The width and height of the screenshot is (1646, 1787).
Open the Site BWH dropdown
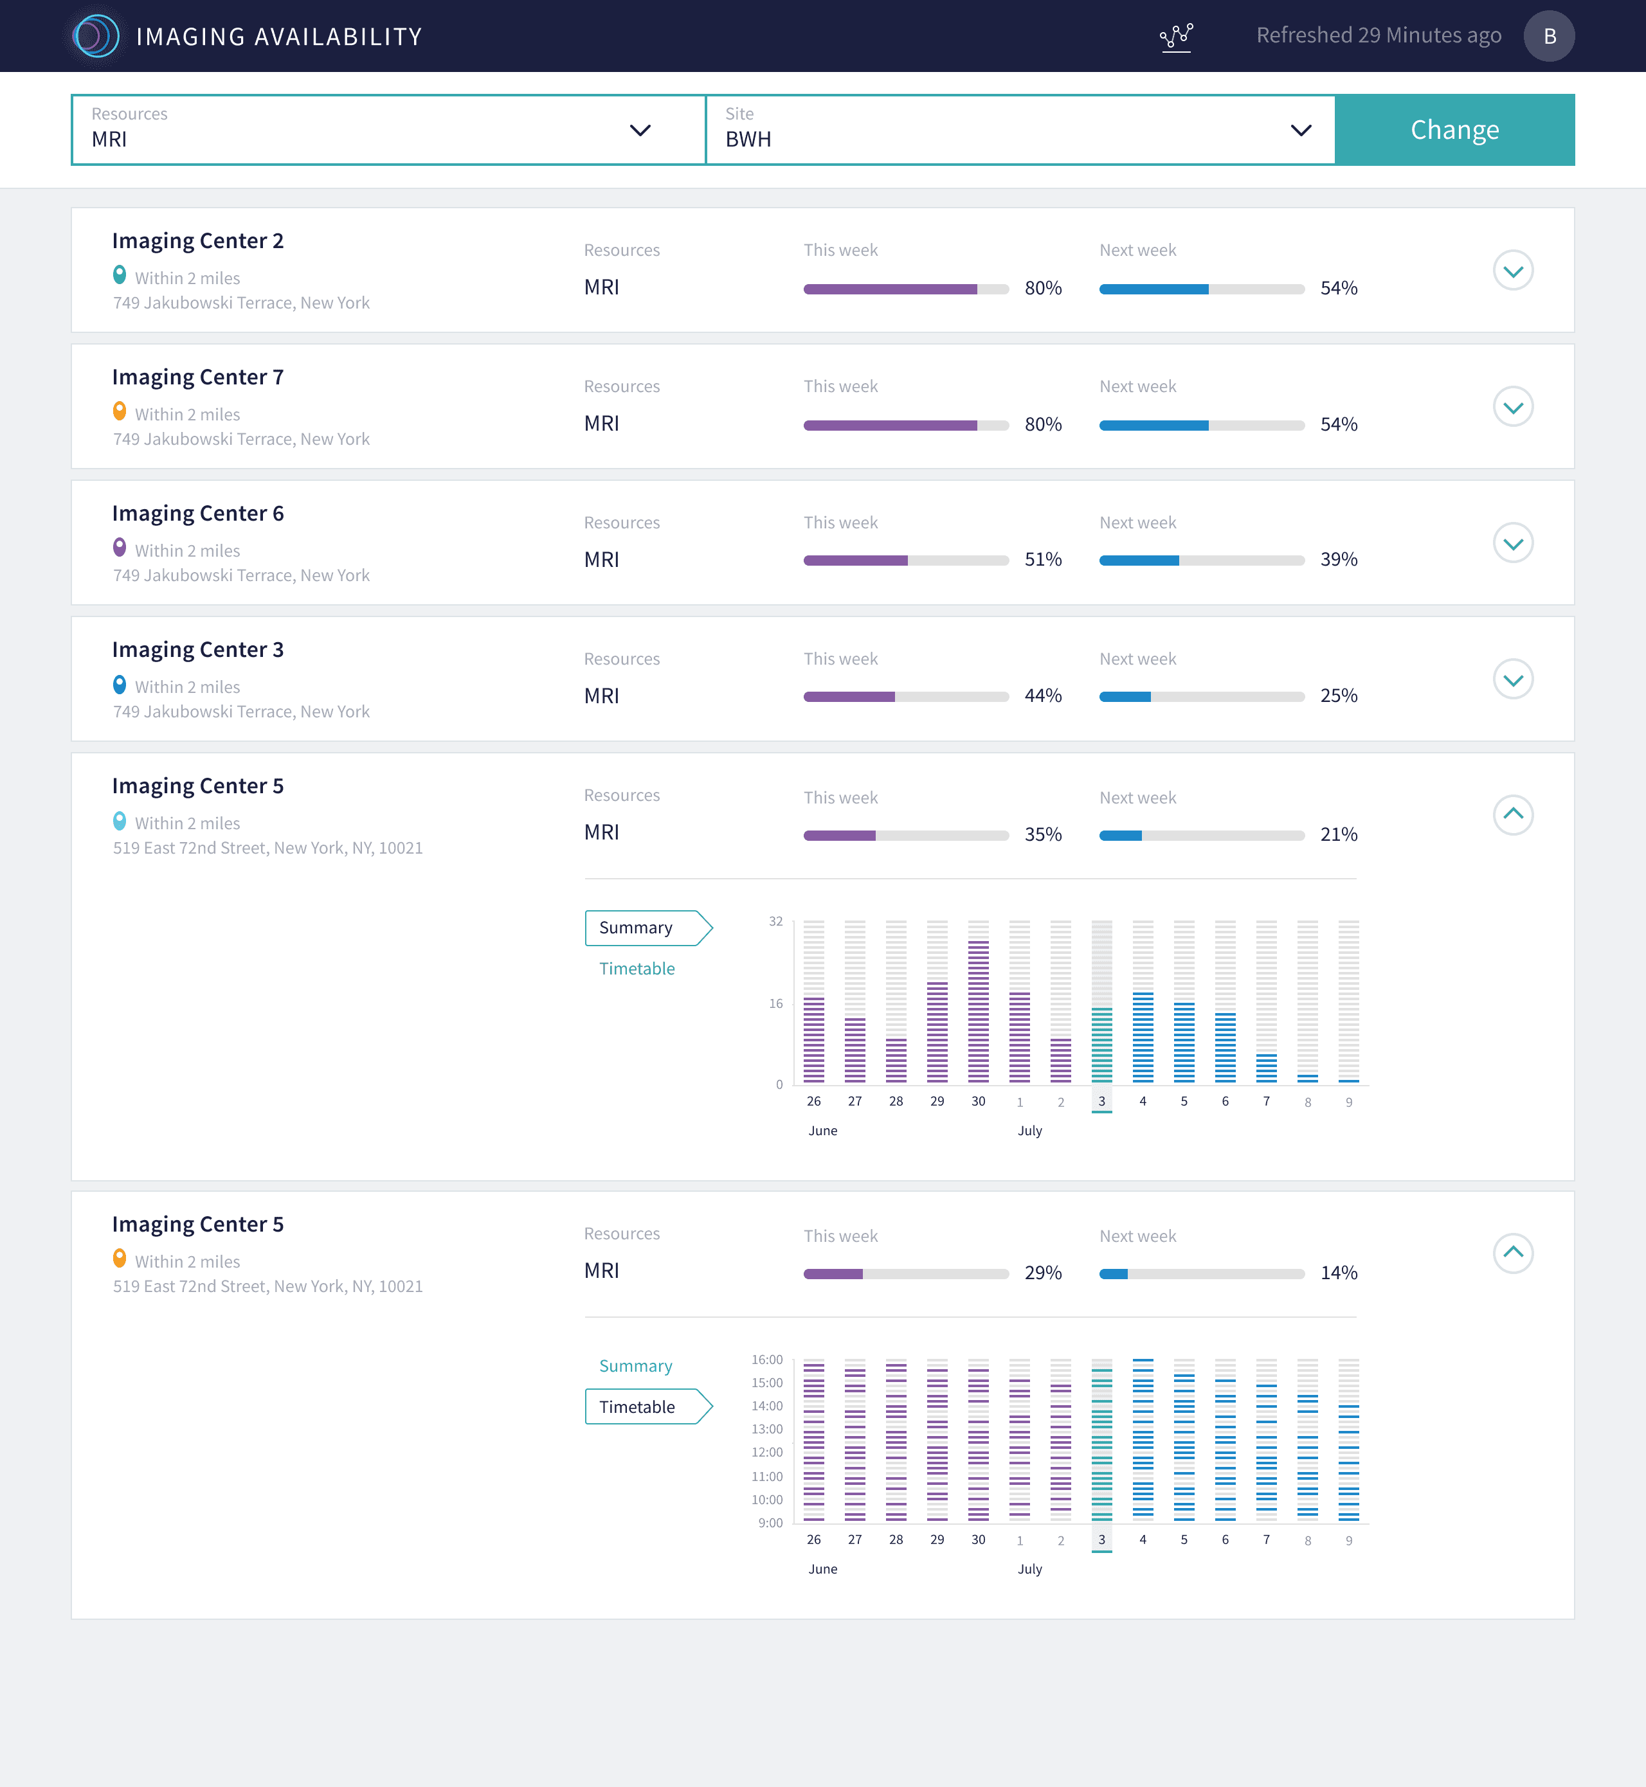tap(1020, 130)
